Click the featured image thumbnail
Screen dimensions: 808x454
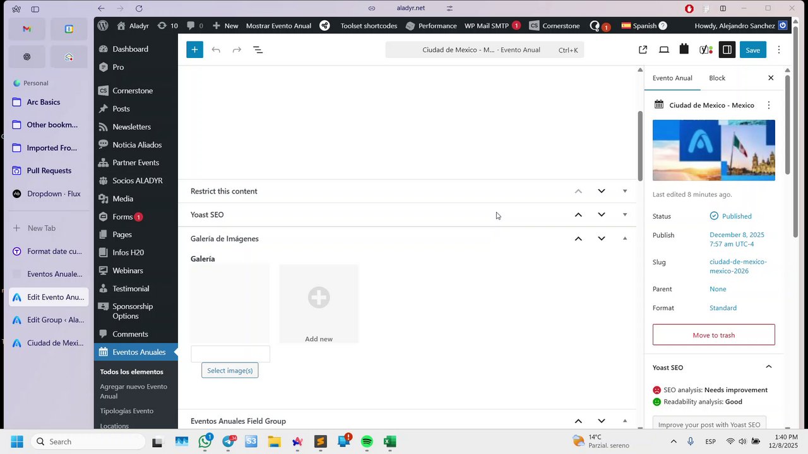pos(714,150)
